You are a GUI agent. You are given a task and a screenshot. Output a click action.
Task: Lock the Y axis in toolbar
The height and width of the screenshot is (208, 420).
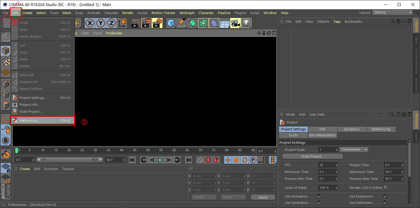tap(101, 23)
